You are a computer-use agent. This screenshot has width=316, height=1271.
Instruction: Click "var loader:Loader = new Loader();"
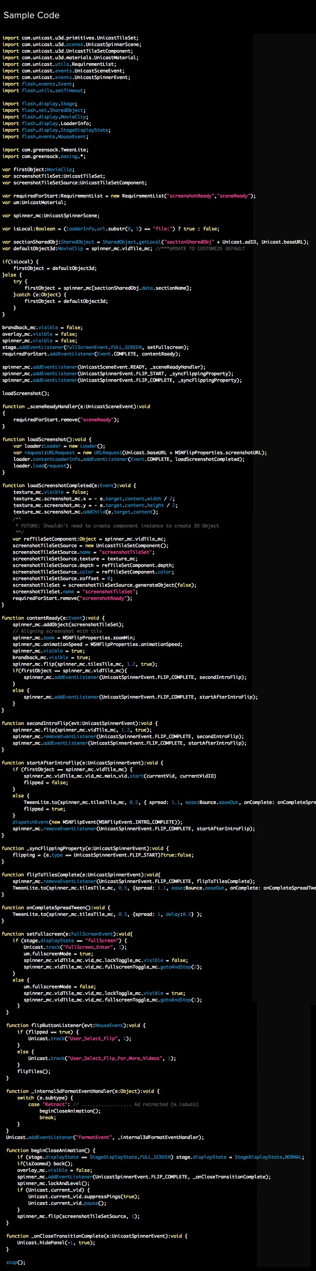tap(59, 446)
